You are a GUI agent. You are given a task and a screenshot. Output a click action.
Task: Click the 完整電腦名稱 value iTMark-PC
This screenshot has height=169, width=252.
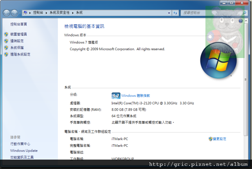click(x=120, y=145)
